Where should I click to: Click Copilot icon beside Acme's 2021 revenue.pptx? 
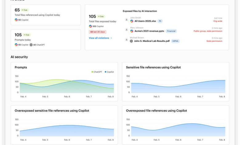132,31
